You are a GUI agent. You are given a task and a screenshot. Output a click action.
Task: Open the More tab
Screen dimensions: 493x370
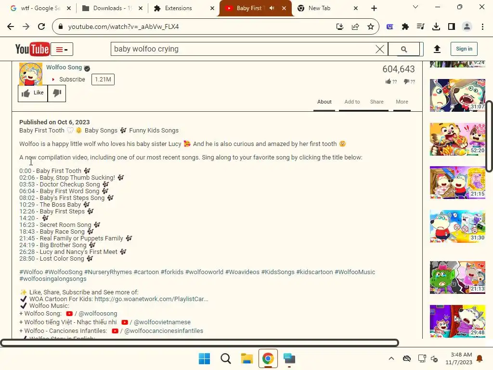click(402, 102)
